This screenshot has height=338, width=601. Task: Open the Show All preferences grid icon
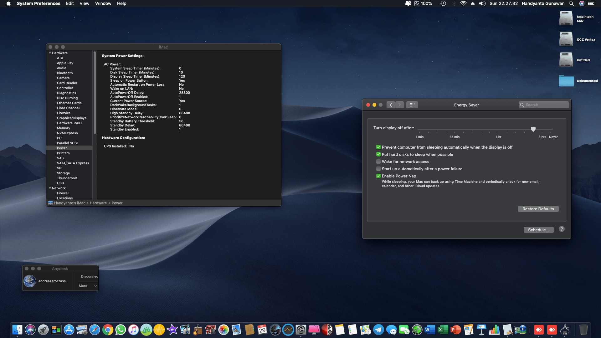coord(412,105)
